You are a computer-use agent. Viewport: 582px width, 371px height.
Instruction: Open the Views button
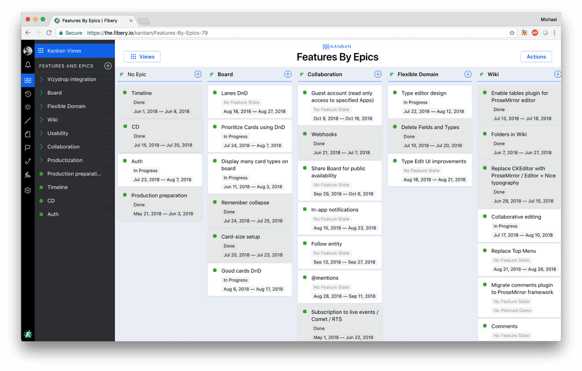(x=142, y=57)
